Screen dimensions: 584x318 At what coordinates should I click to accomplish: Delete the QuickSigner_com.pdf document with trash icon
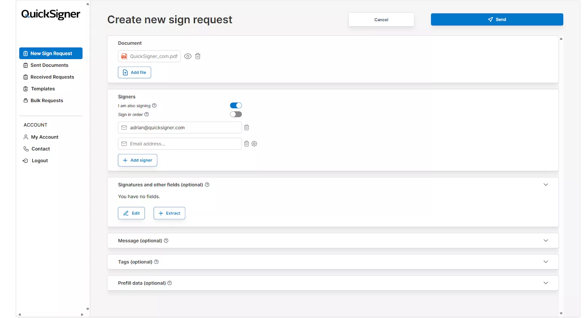click(198, 56)
